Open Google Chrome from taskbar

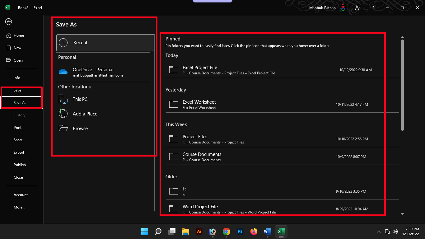227,232
